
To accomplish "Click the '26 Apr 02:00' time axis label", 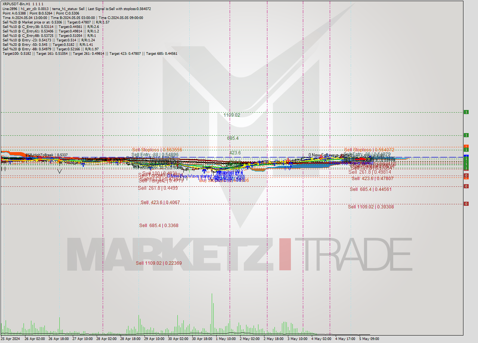I will tap(35, 339).
